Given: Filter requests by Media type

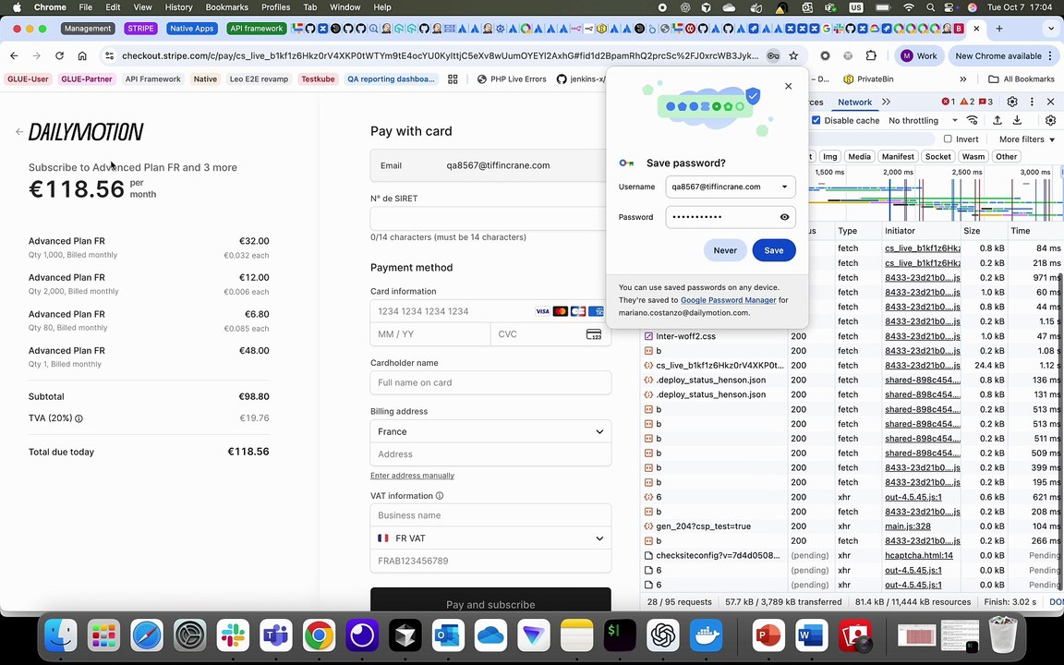Looking at the screenshot, I should coord(859,157).
